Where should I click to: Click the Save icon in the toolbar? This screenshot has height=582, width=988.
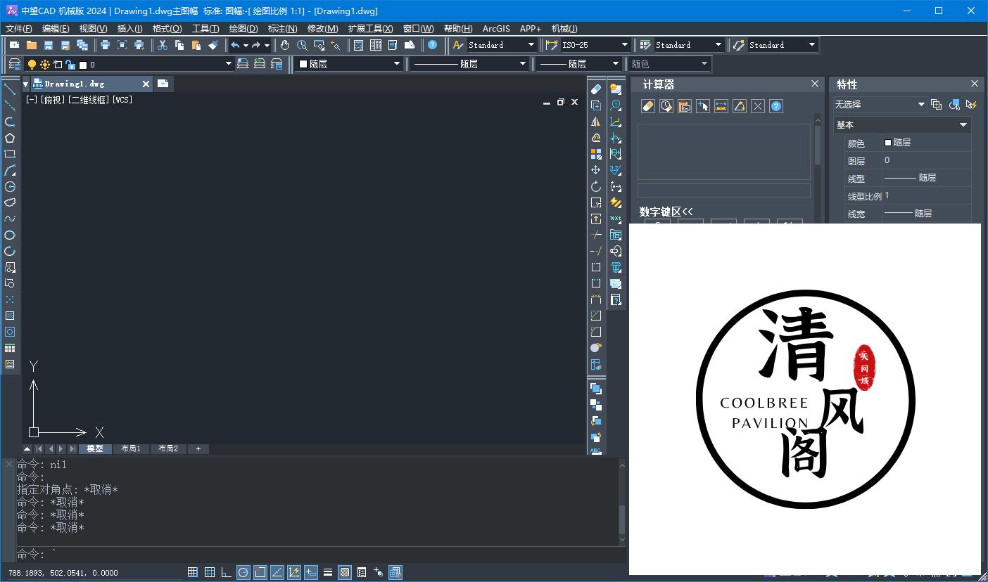[49, 45]
